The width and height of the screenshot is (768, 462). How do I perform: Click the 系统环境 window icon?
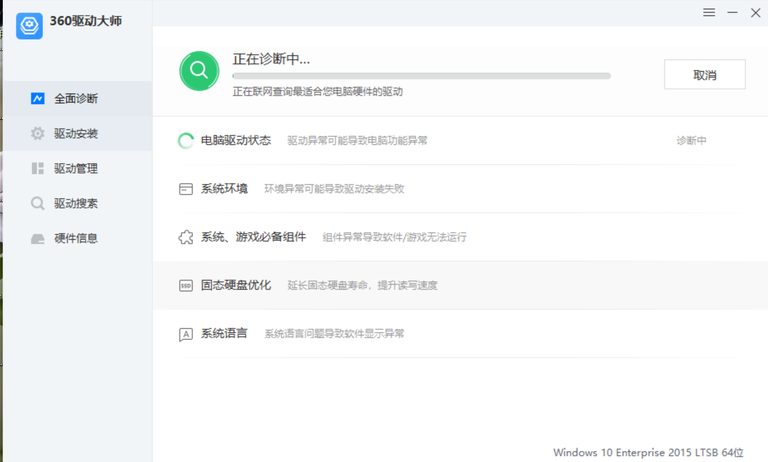click(x=185, y=189)
